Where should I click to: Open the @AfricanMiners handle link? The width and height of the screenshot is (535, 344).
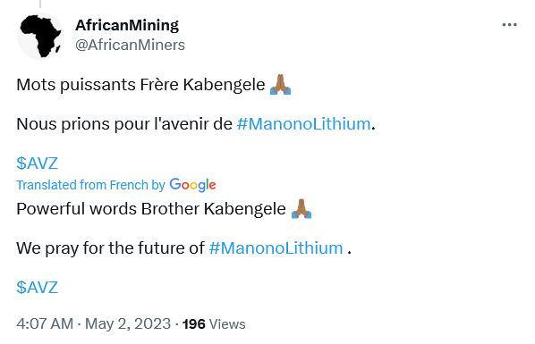pyautogui.click(x=130, y=45)
